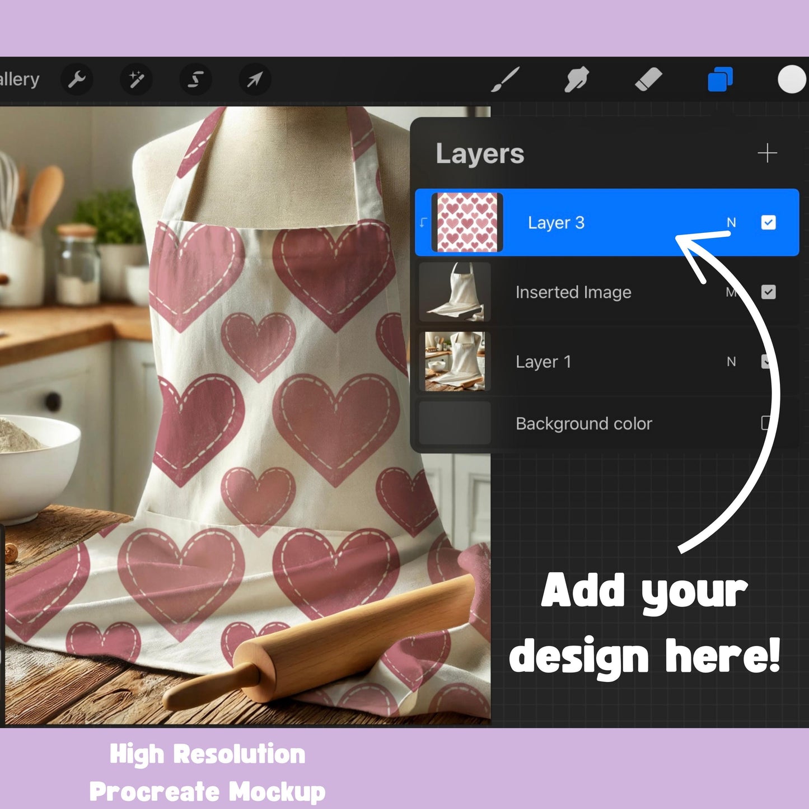
Task: Select the Selections tool
Action: (x=195, y=79)
